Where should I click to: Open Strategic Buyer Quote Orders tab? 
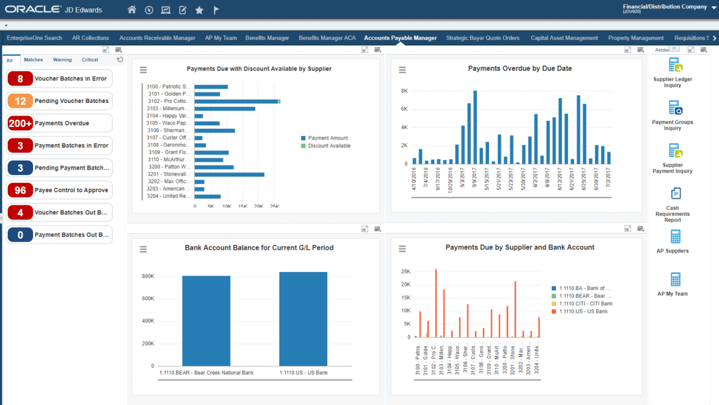point(483,38)
